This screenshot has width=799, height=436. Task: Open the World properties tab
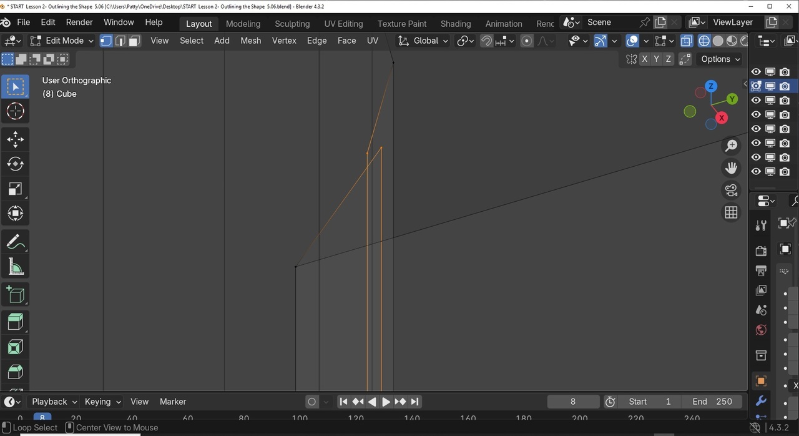click(761, 330)
